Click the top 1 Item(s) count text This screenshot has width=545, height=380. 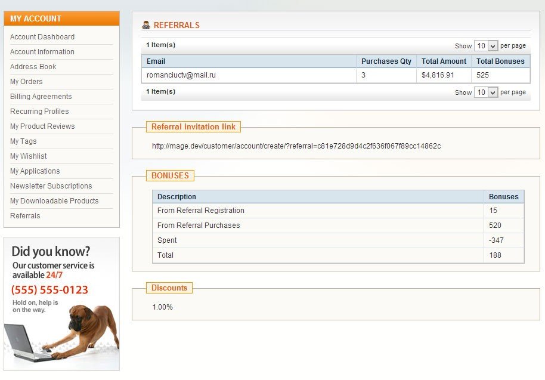[160, 45]
